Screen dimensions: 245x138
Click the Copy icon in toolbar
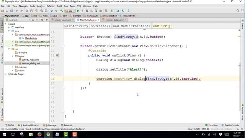click(x=31, y=11)
